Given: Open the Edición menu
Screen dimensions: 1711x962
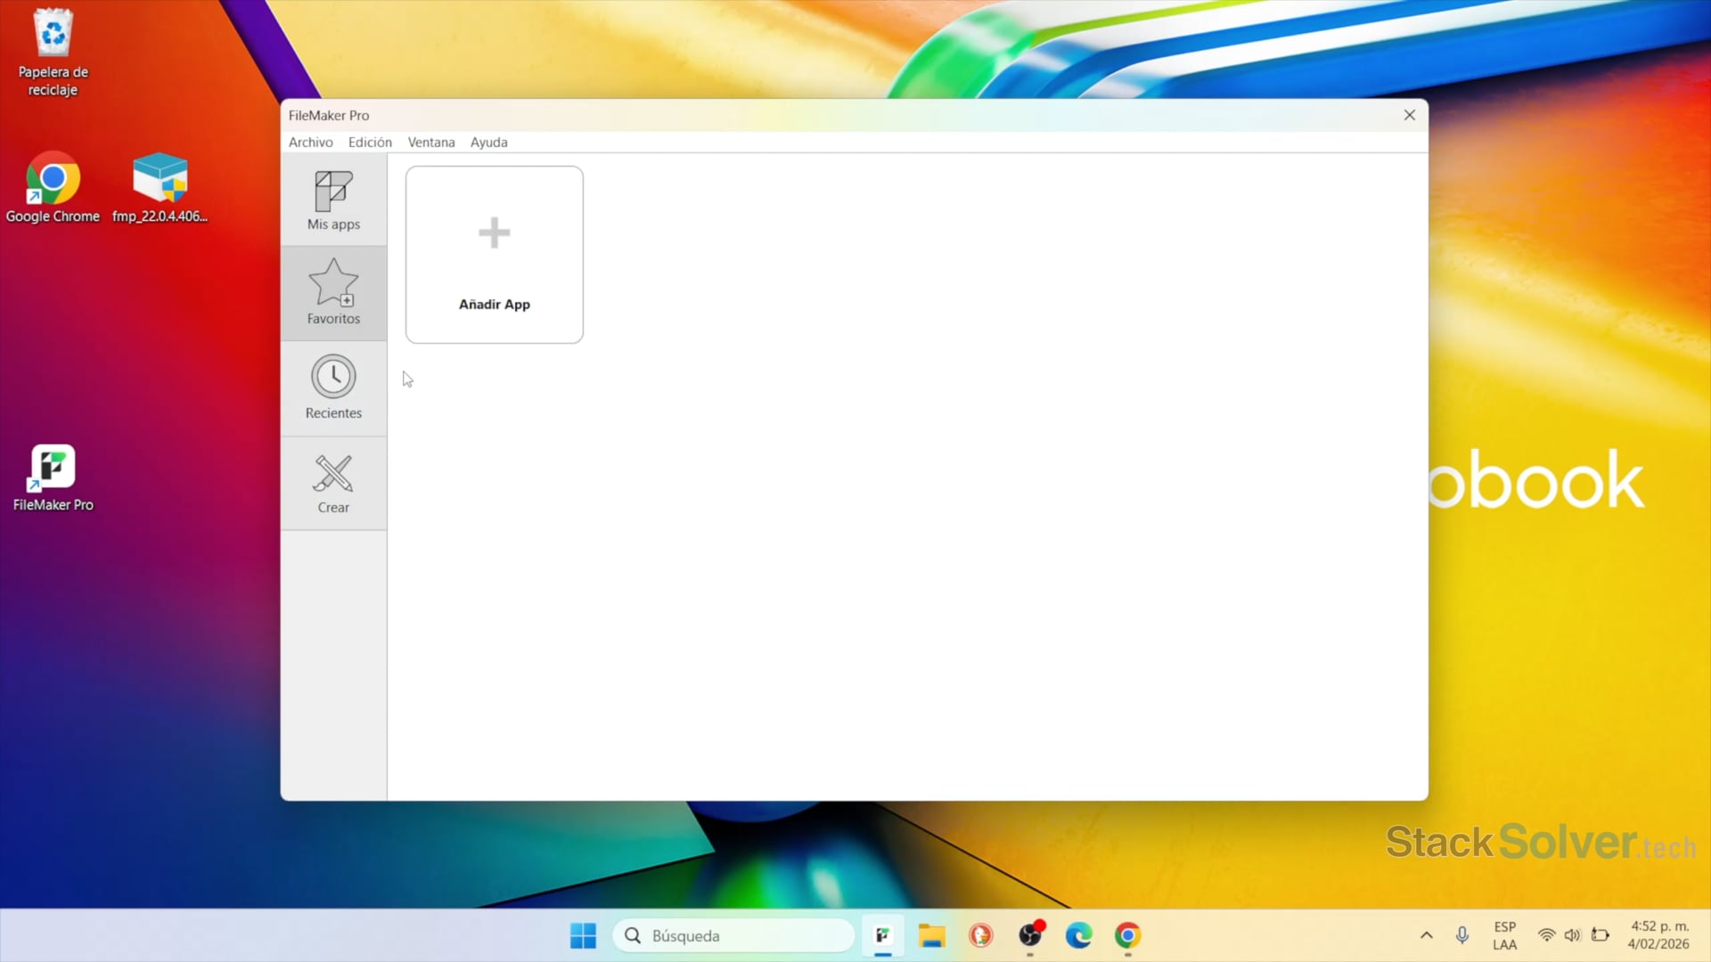Looking at the screenshot, I should (x=370, y=143).
